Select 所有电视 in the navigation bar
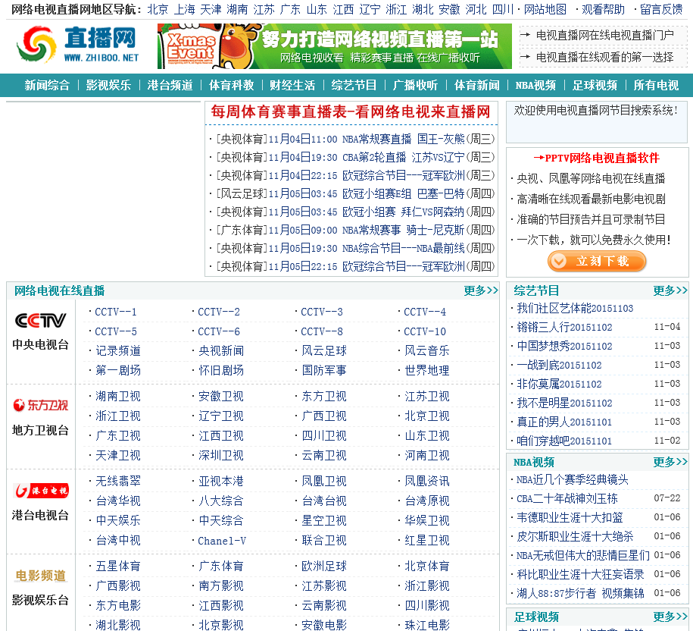 (x=656, y=85)
